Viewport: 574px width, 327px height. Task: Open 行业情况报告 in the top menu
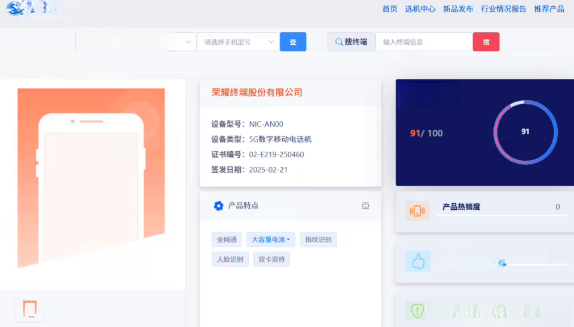point(503,9)
